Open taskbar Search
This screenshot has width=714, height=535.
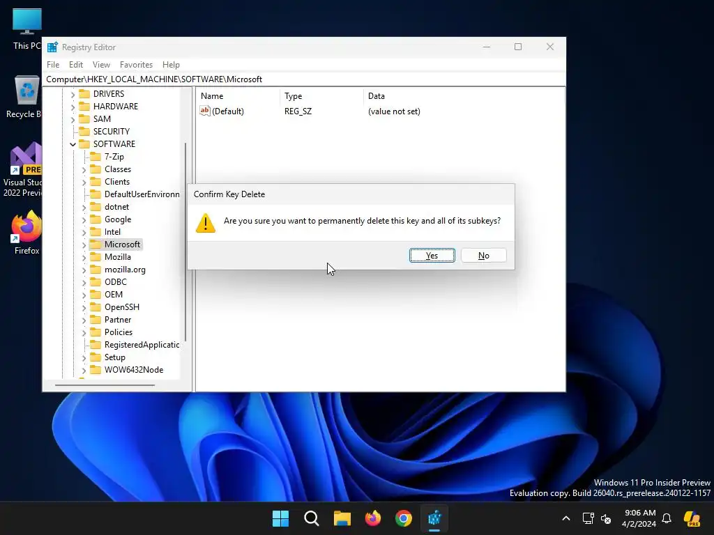click(312, 518)
